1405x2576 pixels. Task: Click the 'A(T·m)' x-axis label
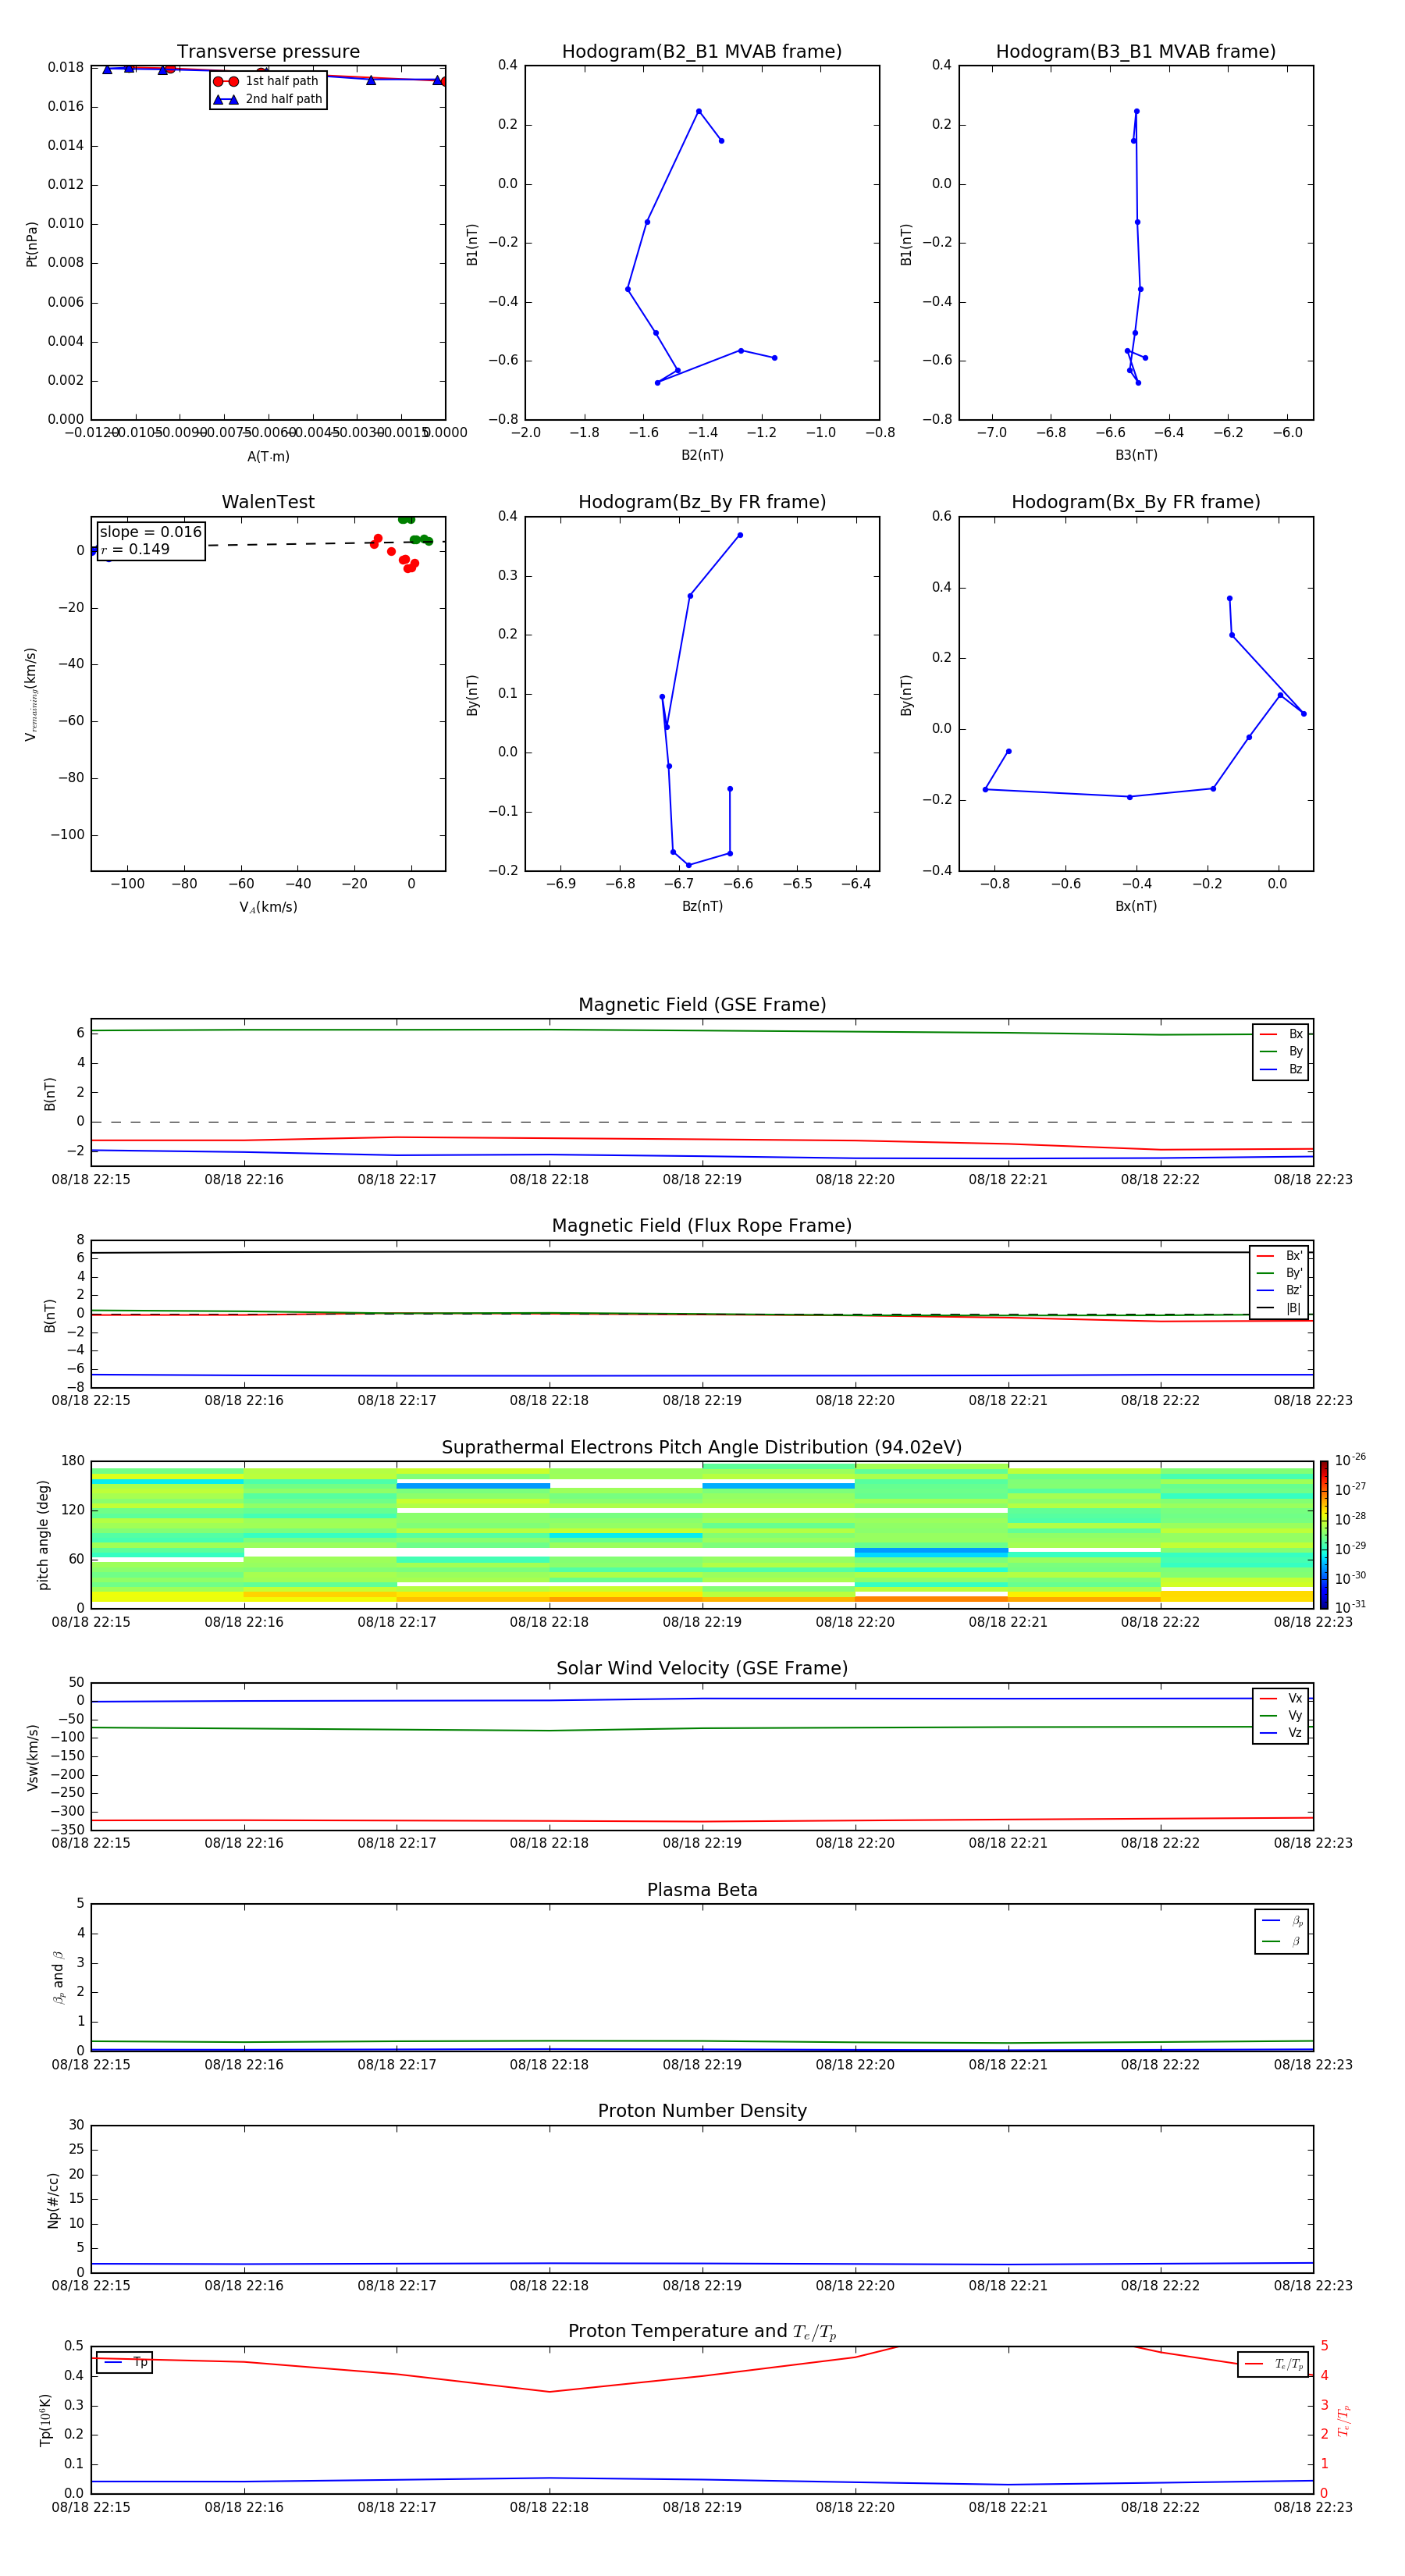pos(268,456)
